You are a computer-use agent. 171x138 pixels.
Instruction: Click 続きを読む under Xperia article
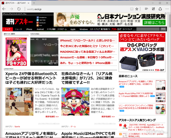52,117
